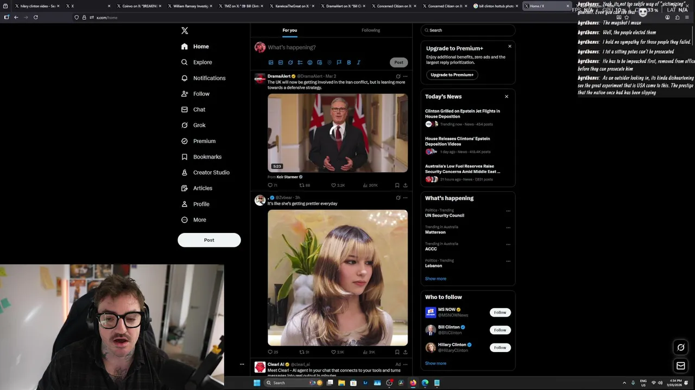Schedule the post from composer
Screen dimensions: 695x390
pyautogui.click(x=319, y=62)
